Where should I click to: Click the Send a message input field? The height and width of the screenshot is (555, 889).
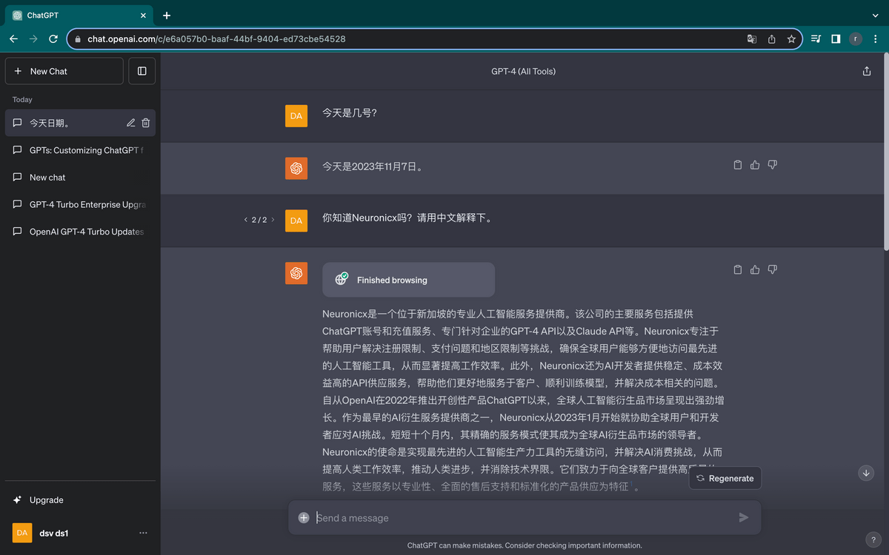coord(519,518)
